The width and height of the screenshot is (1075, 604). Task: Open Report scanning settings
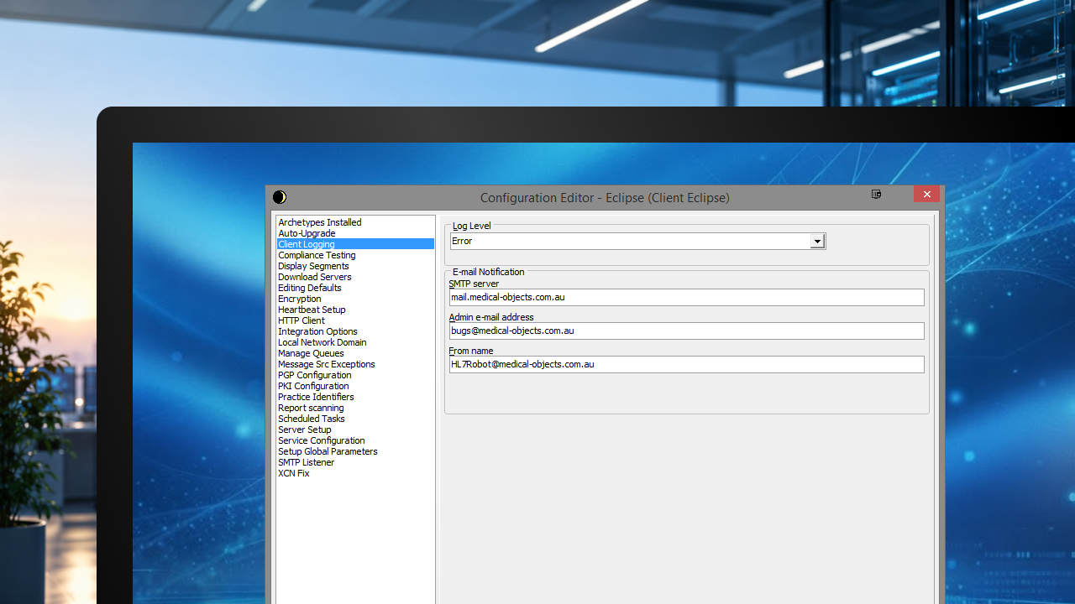[x=355, y=408]
